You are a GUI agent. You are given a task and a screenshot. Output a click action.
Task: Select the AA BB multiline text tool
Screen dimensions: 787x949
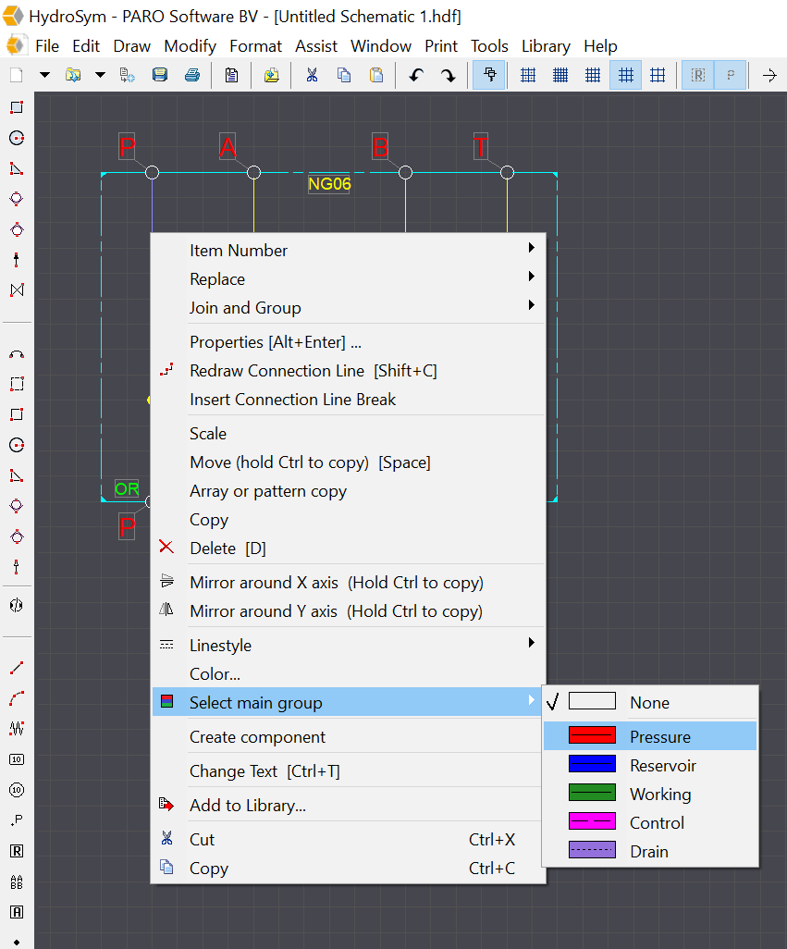point(17,881)
